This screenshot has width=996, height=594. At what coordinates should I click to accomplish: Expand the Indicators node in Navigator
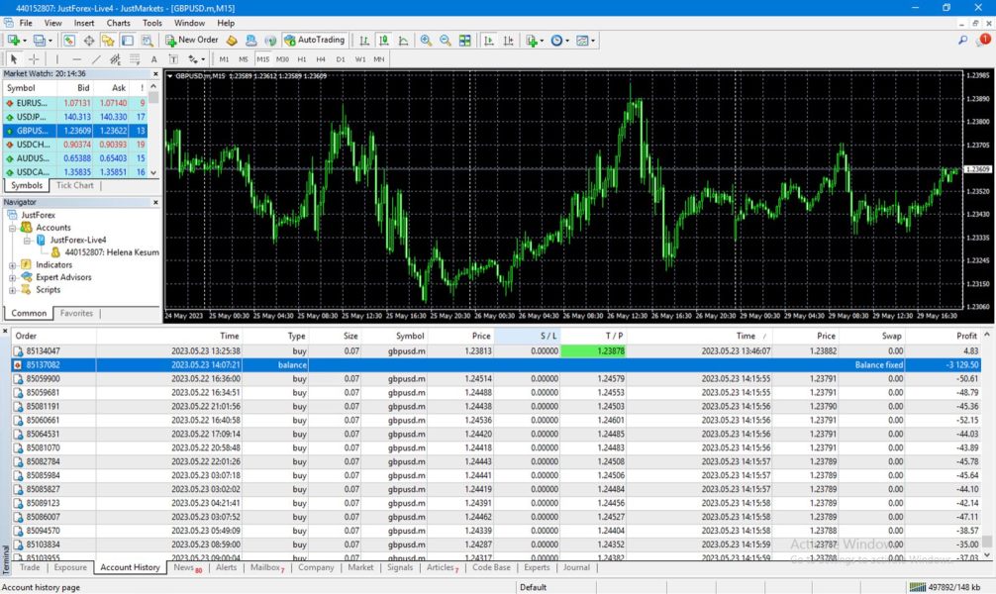click(x=13, y=264)
